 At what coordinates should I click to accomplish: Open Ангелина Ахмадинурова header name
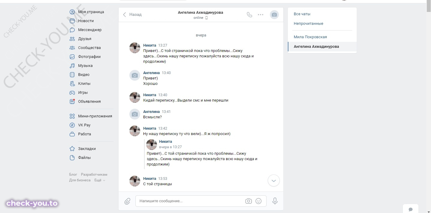(200, 13)
